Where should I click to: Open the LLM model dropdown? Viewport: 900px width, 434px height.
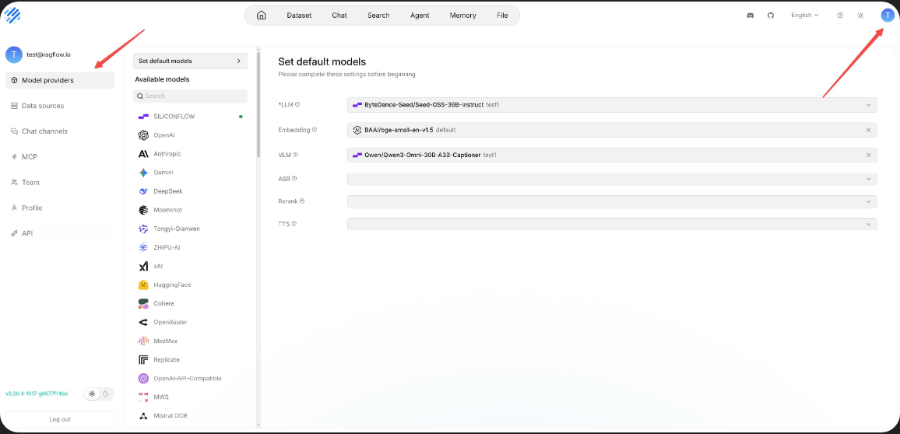[612, 105]
